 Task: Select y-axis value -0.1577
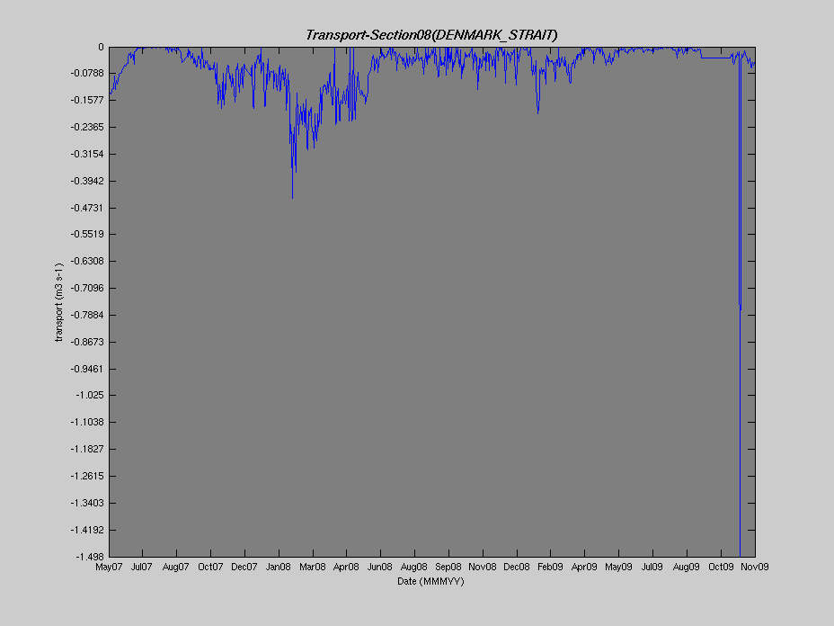[x=87, y=100]
